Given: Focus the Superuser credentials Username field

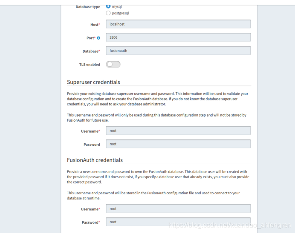Looking at the screenshot, I should click(x=178, y=131).
